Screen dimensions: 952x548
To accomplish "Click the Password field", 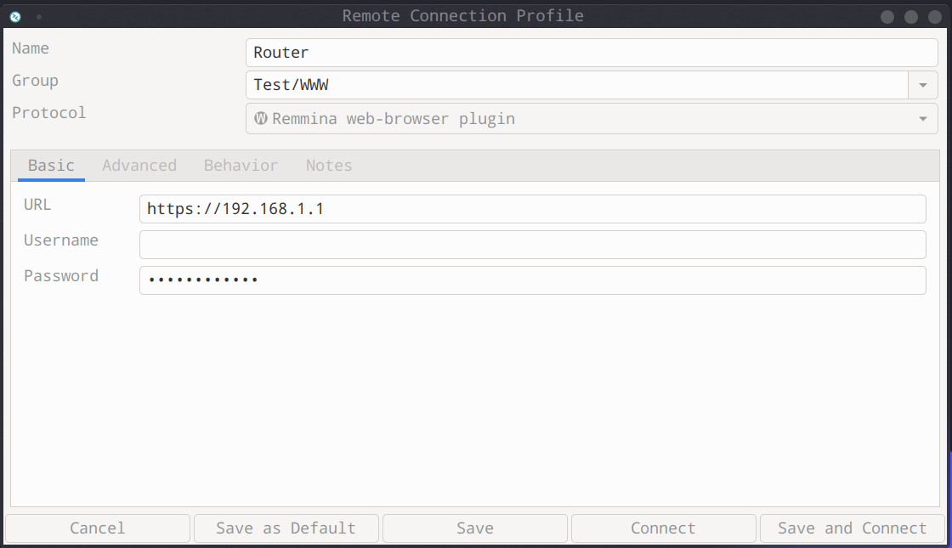I will coord(532,280).
